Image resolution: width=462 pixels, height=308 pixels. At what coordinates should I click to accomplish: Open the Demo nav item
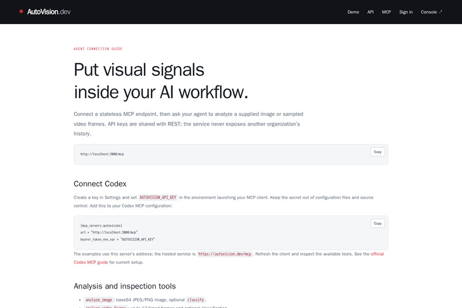353,12
